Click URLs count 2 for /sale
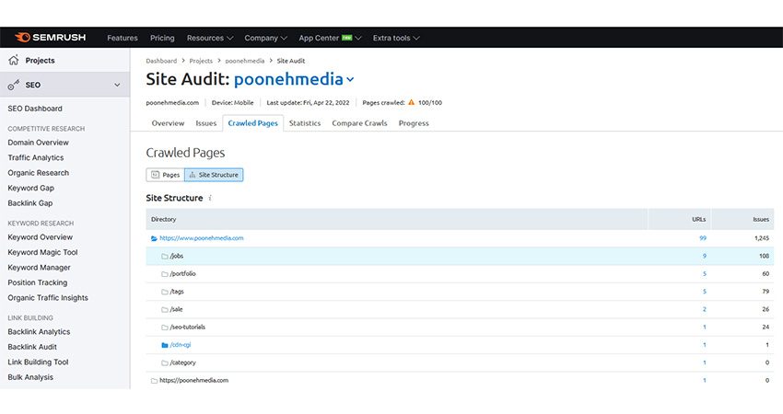The height and width of the screenshot is (414, 783). pos(705,309)
